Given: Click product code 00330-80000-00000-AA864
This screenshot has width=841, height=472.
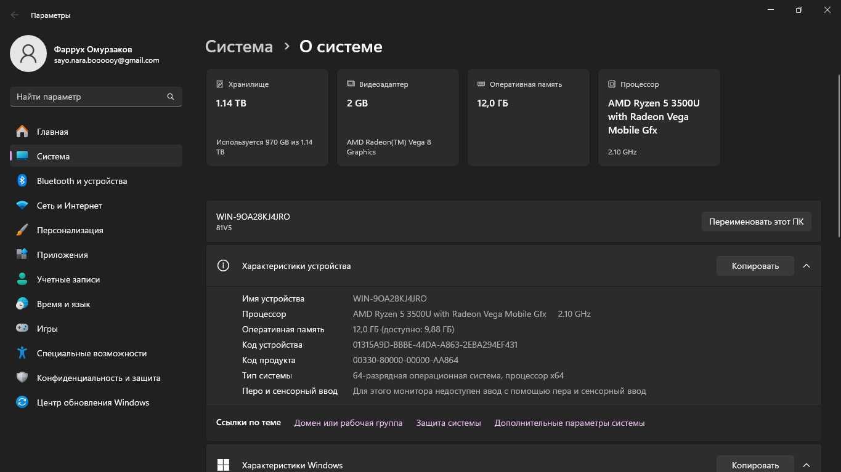Looking at the screenshot, I should (x=405, y=360).
